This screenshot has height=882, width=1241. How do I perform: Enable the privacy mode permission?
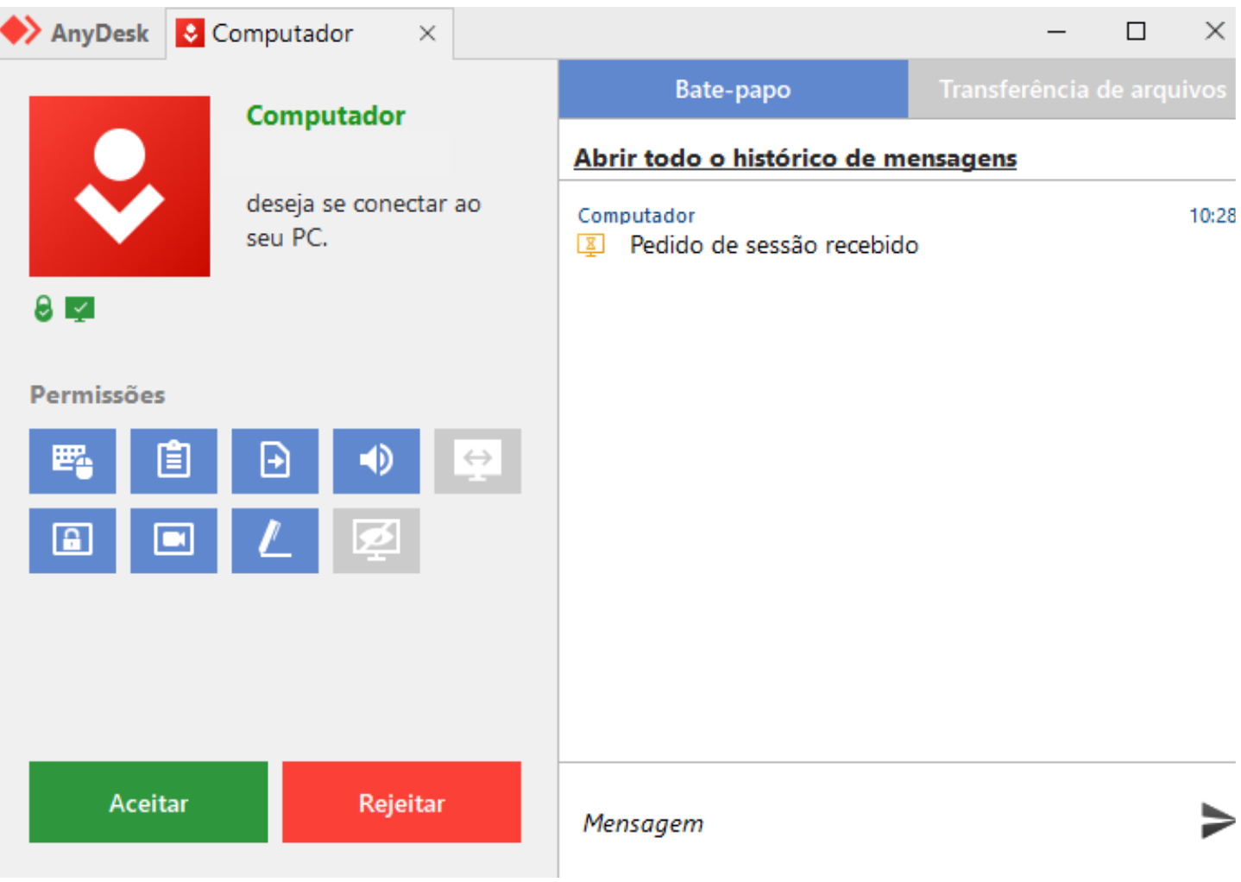[376, 541]
